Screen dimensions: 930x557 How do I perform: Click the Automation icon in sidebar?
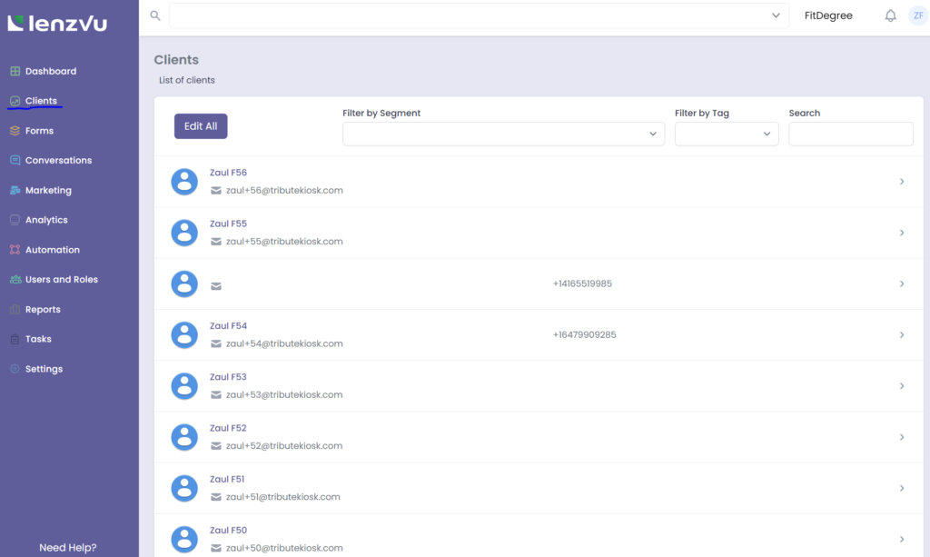[15, 250]
